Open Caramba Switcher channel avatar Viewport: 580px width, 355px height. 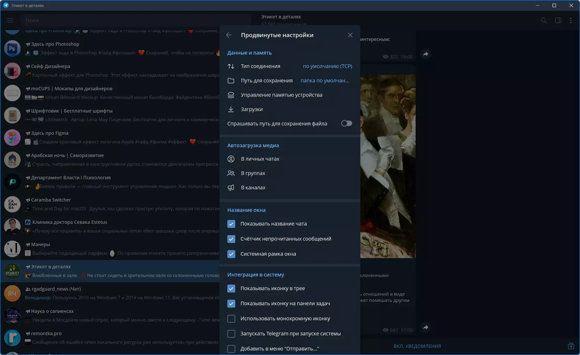coord(12,204)
